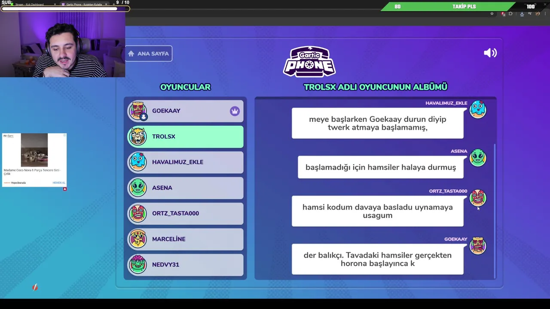The image size is (550, 309).
Task: Click TROLSX's avatar in the players list
Action: (138, 136)
